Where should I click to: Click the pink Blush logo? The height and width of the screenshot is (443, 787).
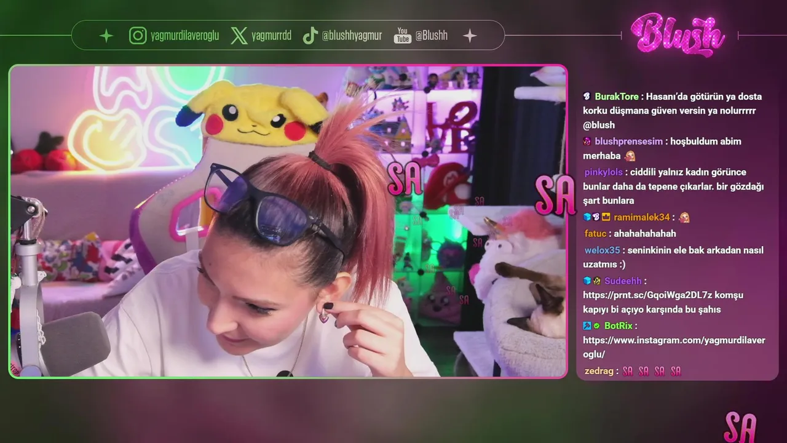click(x=677, y=35)
